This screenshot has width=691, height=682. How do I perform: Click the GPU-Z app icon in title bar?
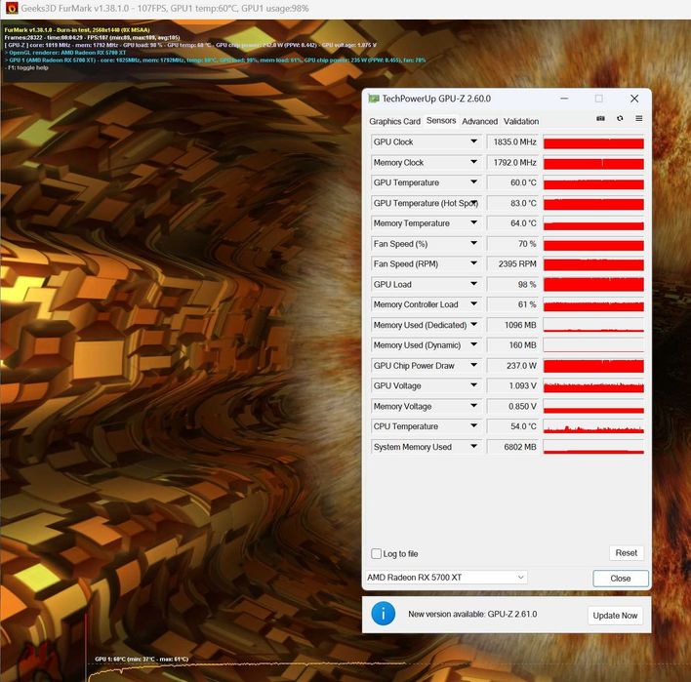pyautogui.click(x=374, y=99)
